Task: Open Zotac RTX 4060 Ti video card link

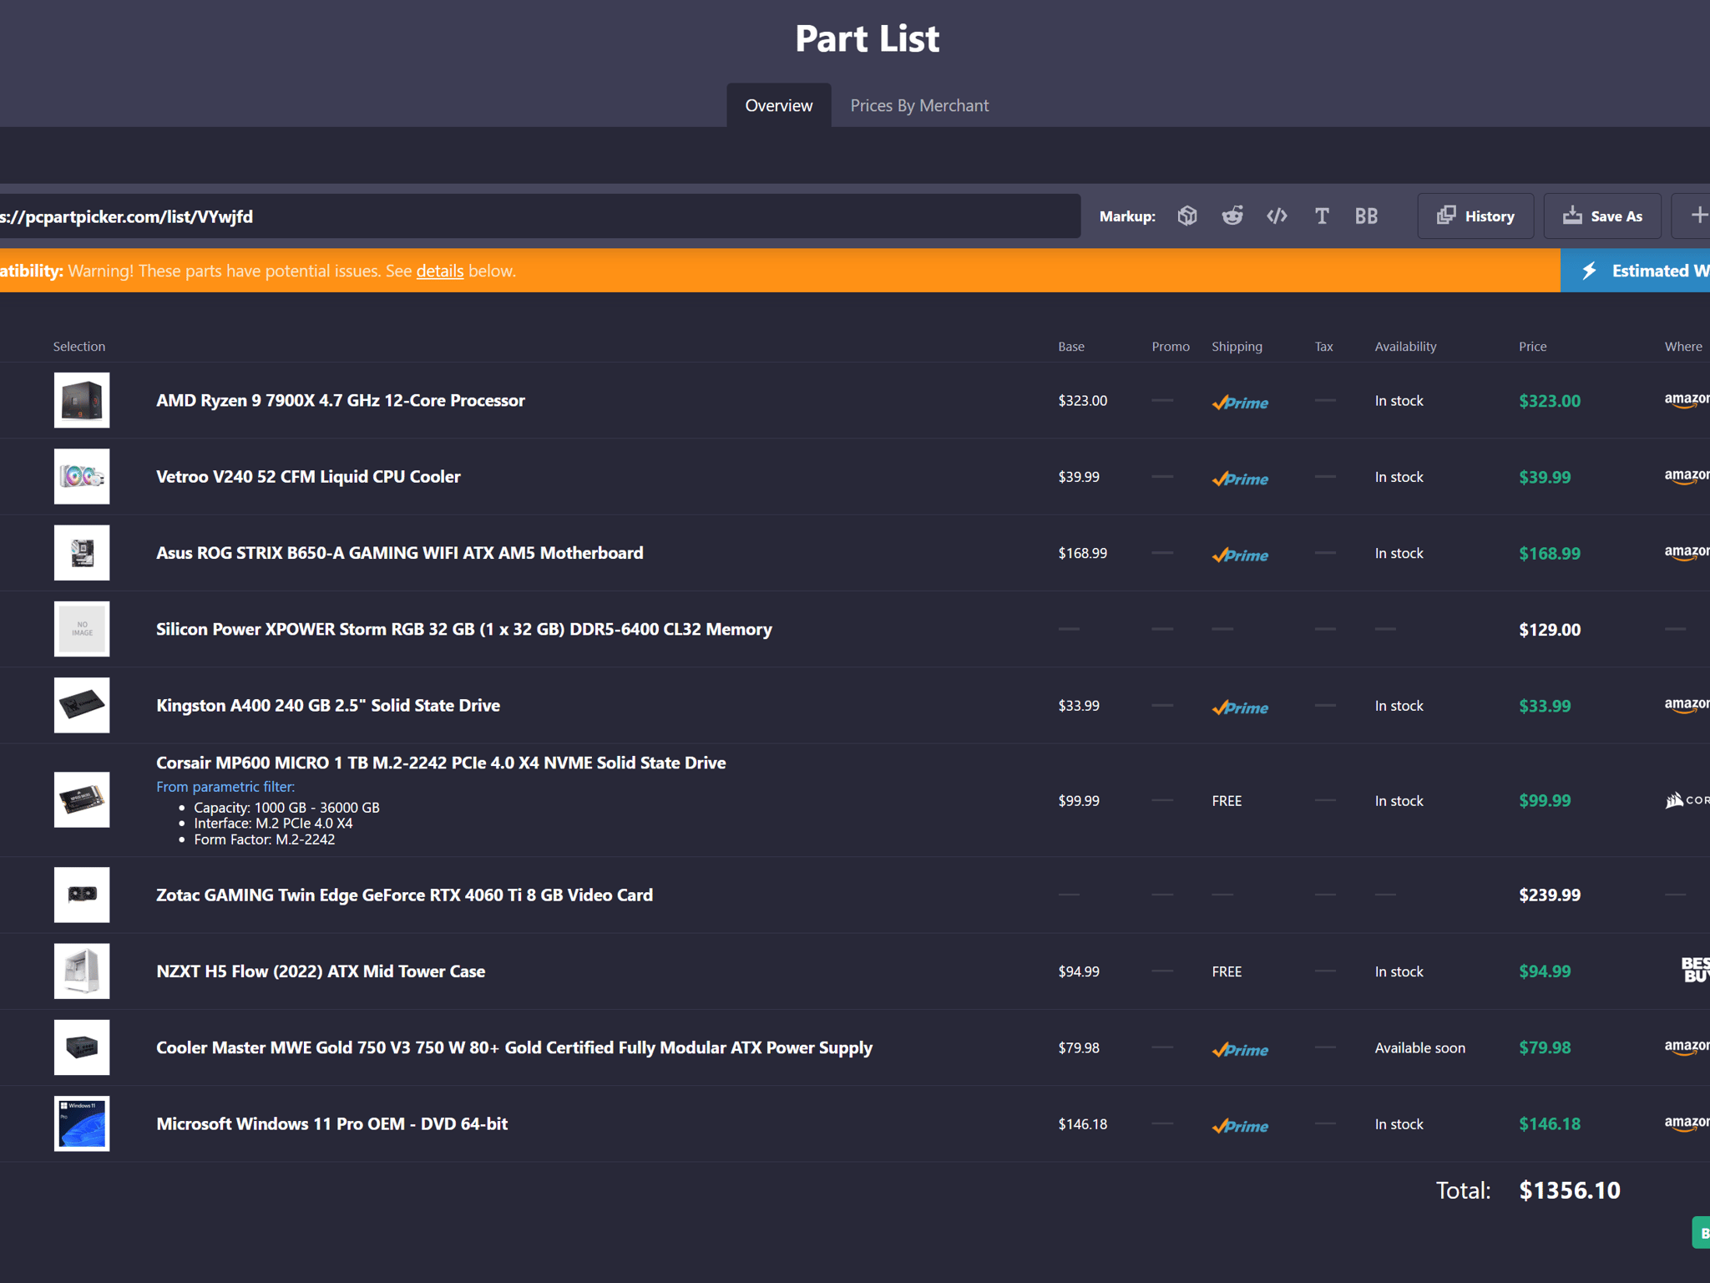Action: click(x=404, y=895)
